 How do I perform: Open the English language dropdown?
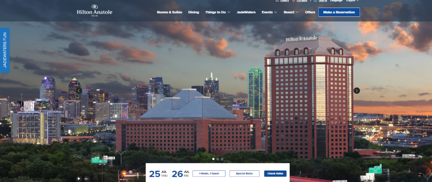pyautogui.click(x=352, y=1)
